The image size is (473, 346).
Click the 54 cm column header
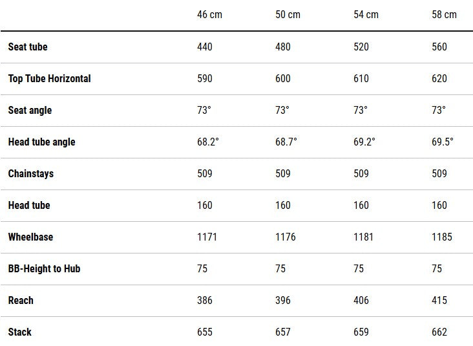tap(366, 14)
